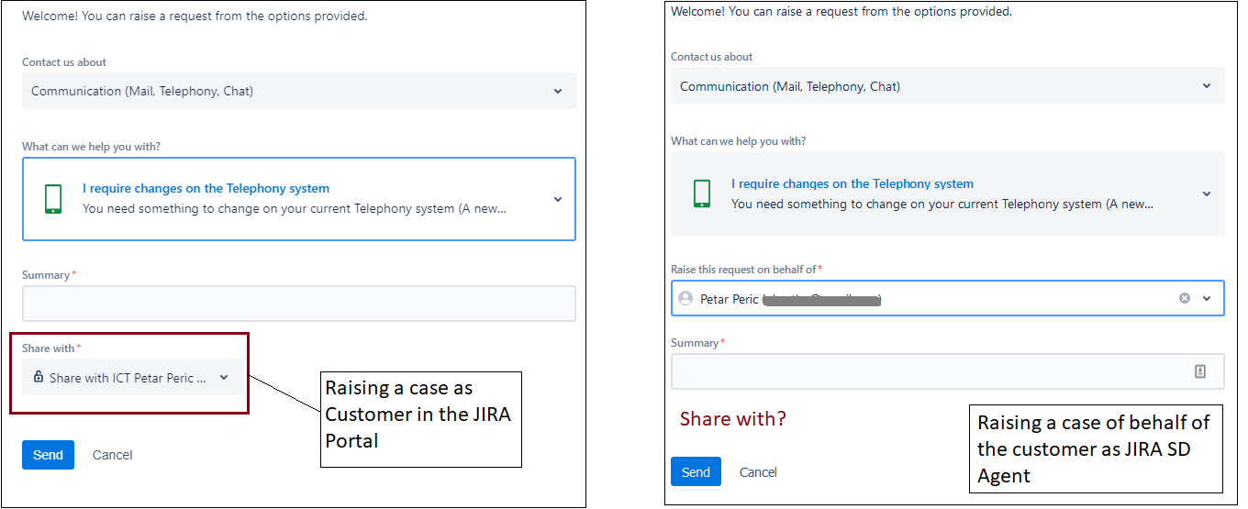Cancel the agent request form
Viewport: 1248px width, 509px height.
pyautogui.click(x=758, y=471)
